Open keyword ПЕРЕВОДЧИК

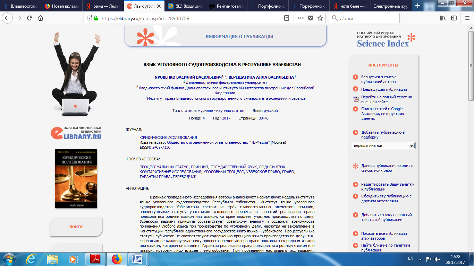tap(185, 177)
